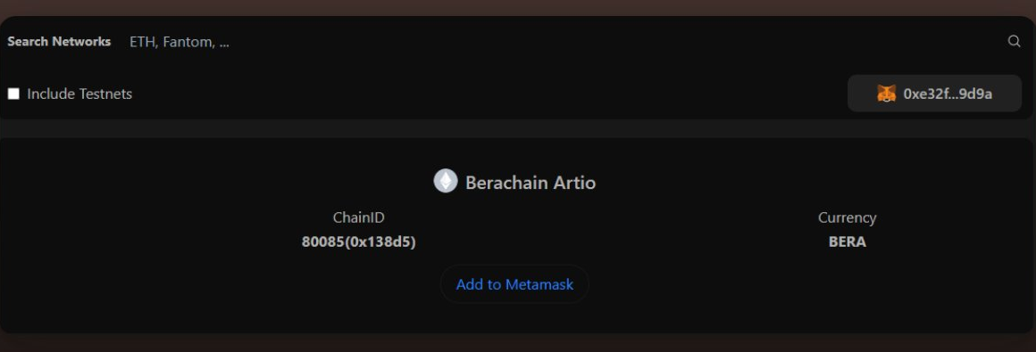This screenshot has height=352, width=1036.
Task: Click the ChainID label
Action: [359, 217]
